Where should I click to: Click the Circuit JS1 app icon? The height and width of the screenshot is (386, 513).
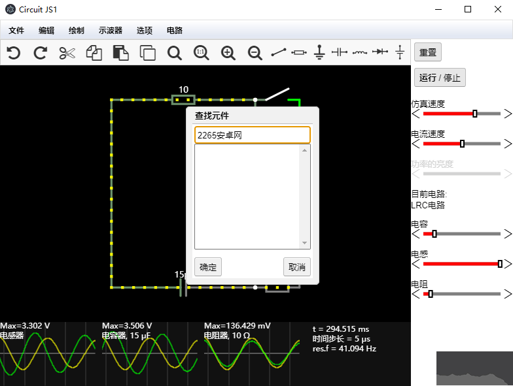coord(10,9)
